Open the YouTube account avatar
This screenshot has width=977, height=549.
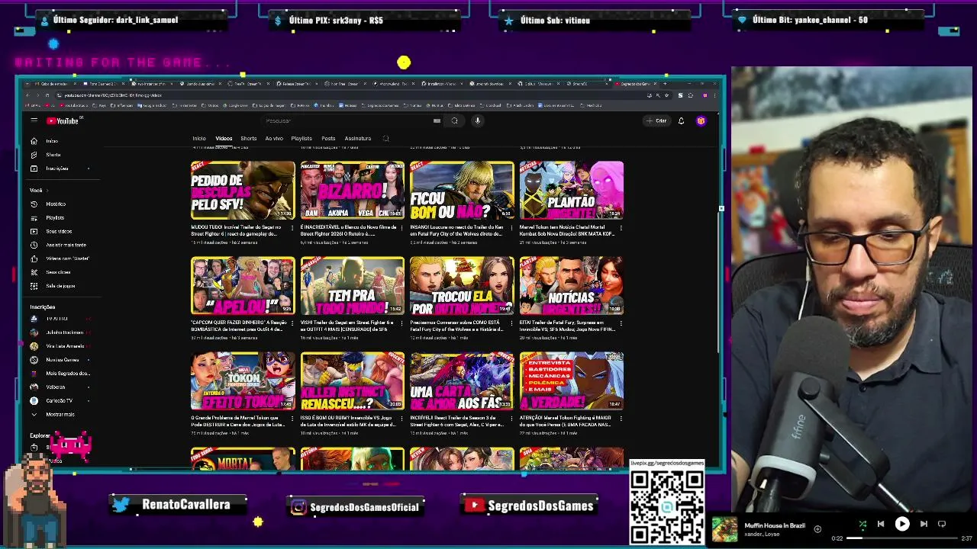click(x=701, y=120)
